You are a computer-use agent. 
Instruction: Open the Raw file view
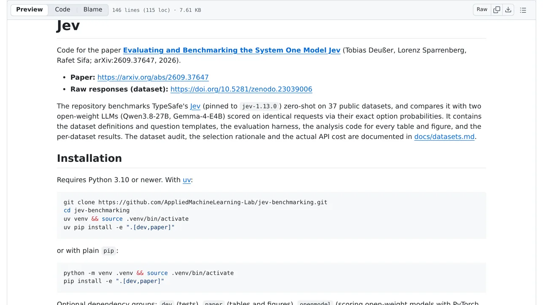click(482, 10)
